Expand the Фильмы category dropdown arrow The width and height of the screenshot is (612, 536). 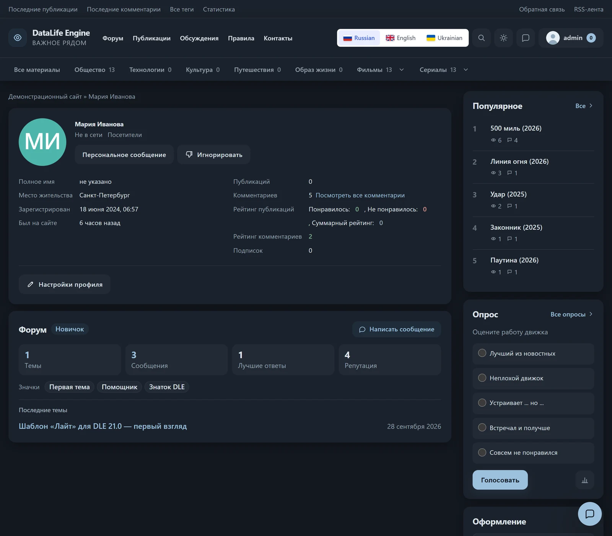coord(402,70)
